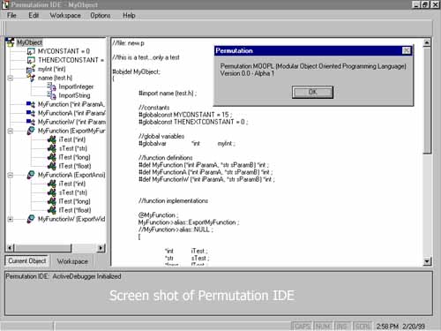Expand the MyFunctionW (ExportWid node

click(x=11, y=219)
